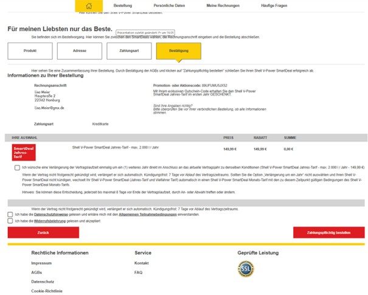Click Zahlungspflichtig bestellen button
This screenshot has height=295, width=368.
(328, 232)
